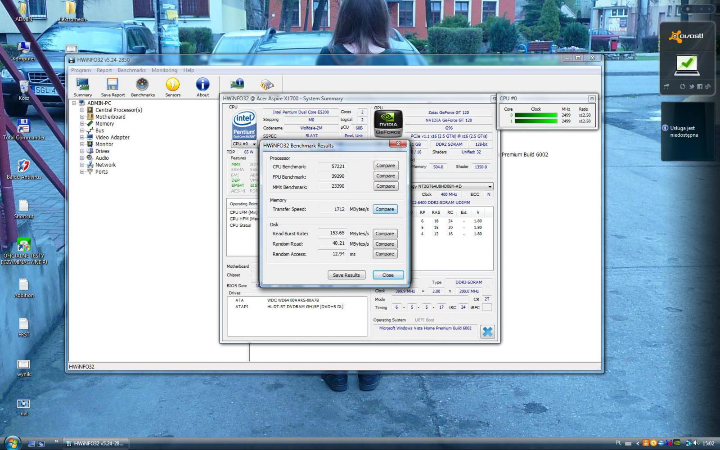The image size is (720, 450).
Task: Click Compare for FPU Benchmark
Action: tap(386, 176)
